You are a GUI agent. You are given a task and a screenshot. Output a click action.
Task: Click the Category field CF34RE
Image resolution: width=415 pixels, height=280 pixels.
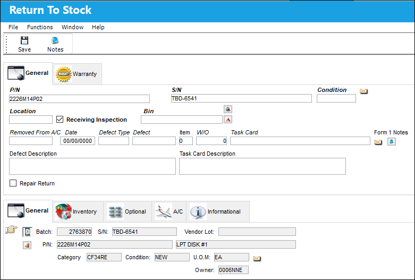[x=104, y=257]
